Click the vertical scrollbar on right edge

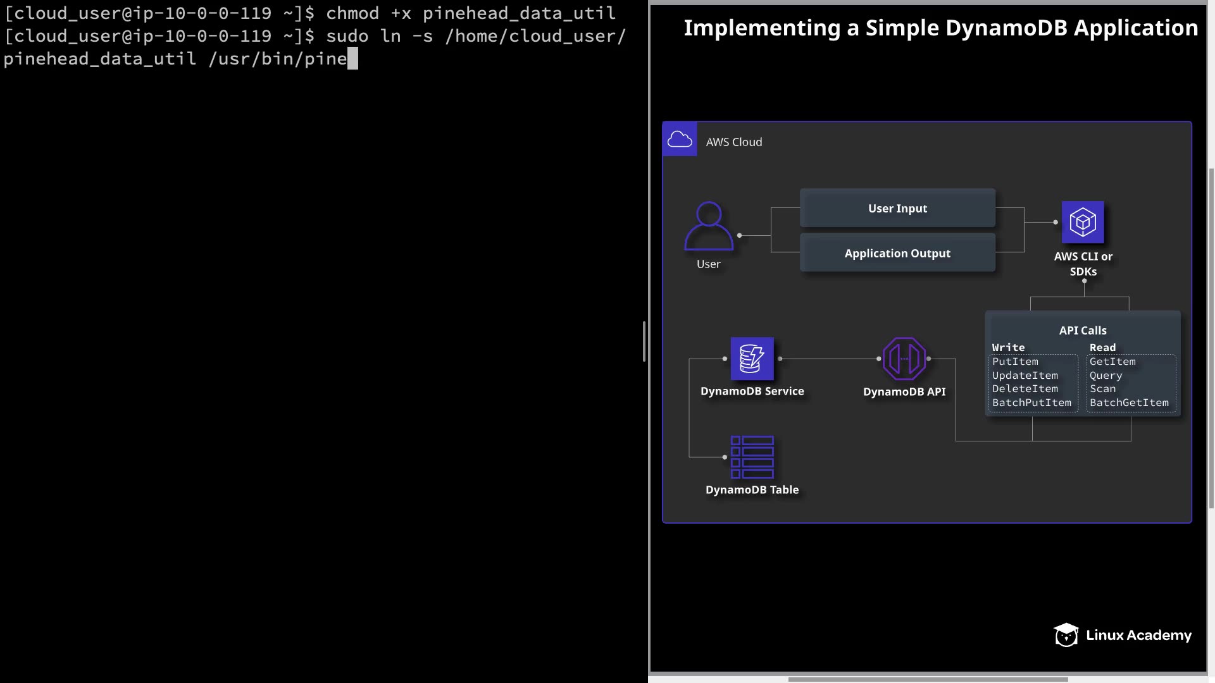click(x=1211, y=338)
